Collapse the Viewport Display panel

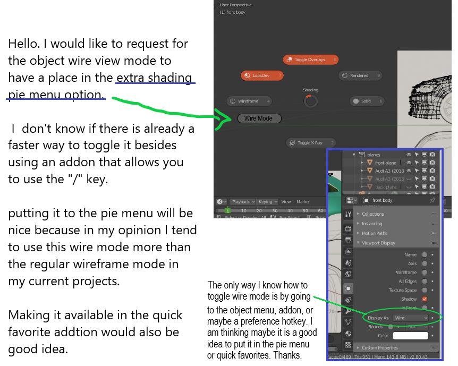[x=395, y=243]
